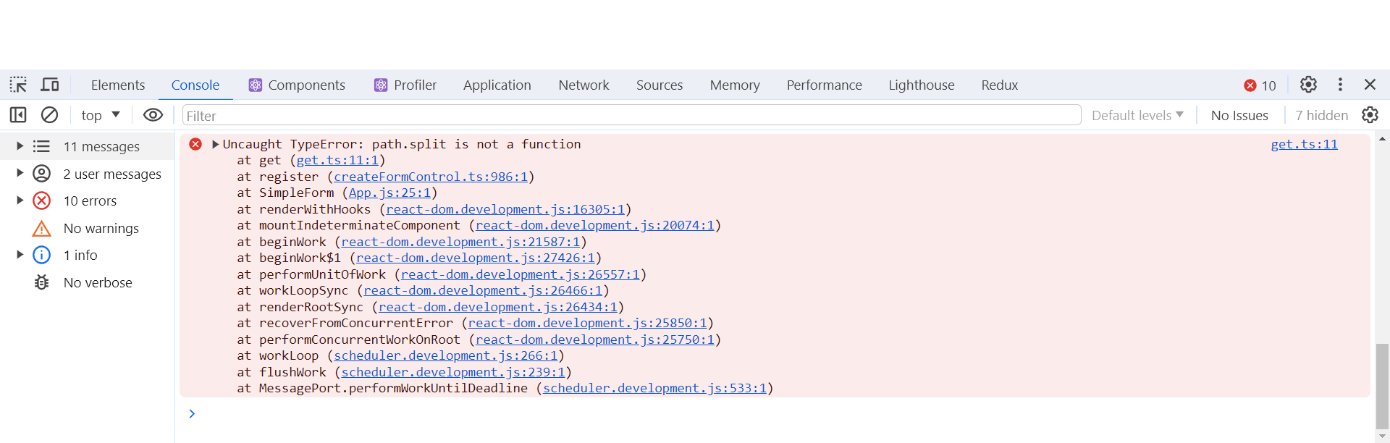The height and width of the screenshot is (443, 1390).
Task: Open the Components tab
Action: 297,85
